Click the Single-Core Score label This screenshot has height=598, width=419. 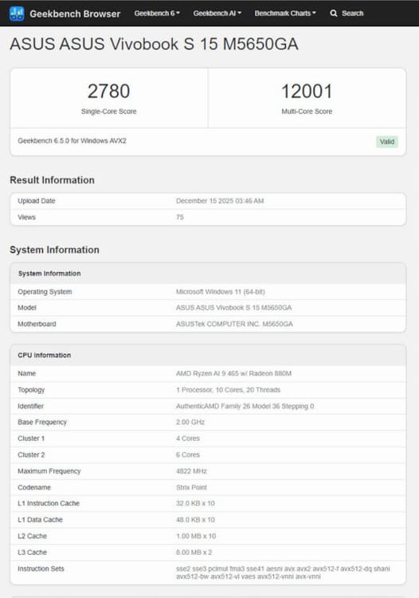pos(108,112)
